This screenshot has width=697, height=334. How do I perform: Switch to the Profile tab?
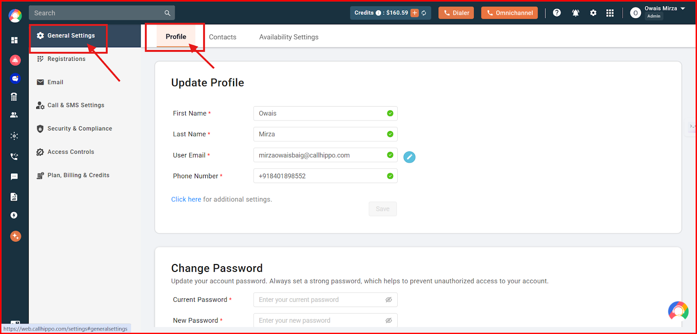coord(176,37)
